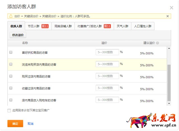Click the help icon beside 建议溢价
The image size is (179, 131).
pyautogui.click(x=157, y=43)
